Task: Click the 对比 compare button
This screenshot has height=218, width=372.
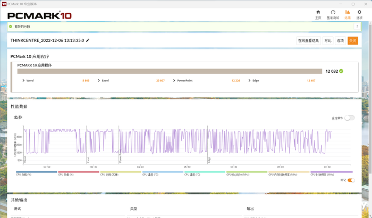Action: [x=328, y=40]
